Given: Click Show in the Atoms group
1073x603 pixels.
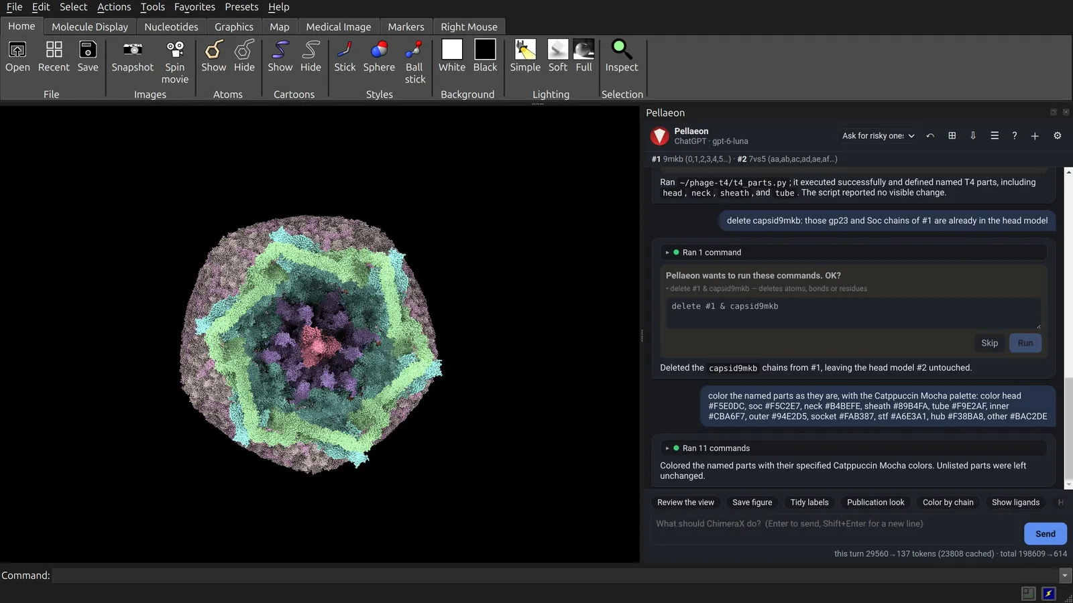Looking at the screenshot, I should point(214,56).
